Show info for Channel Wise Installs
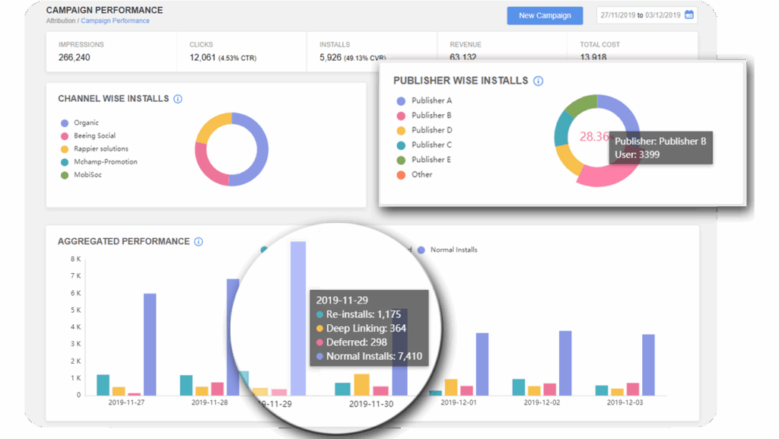 [178, 99]
